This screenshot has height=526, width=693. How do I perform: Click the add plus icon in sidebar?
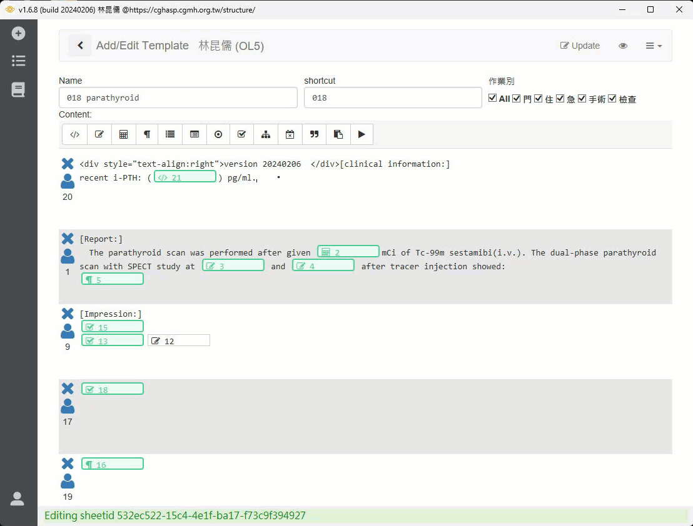[18, 33]
